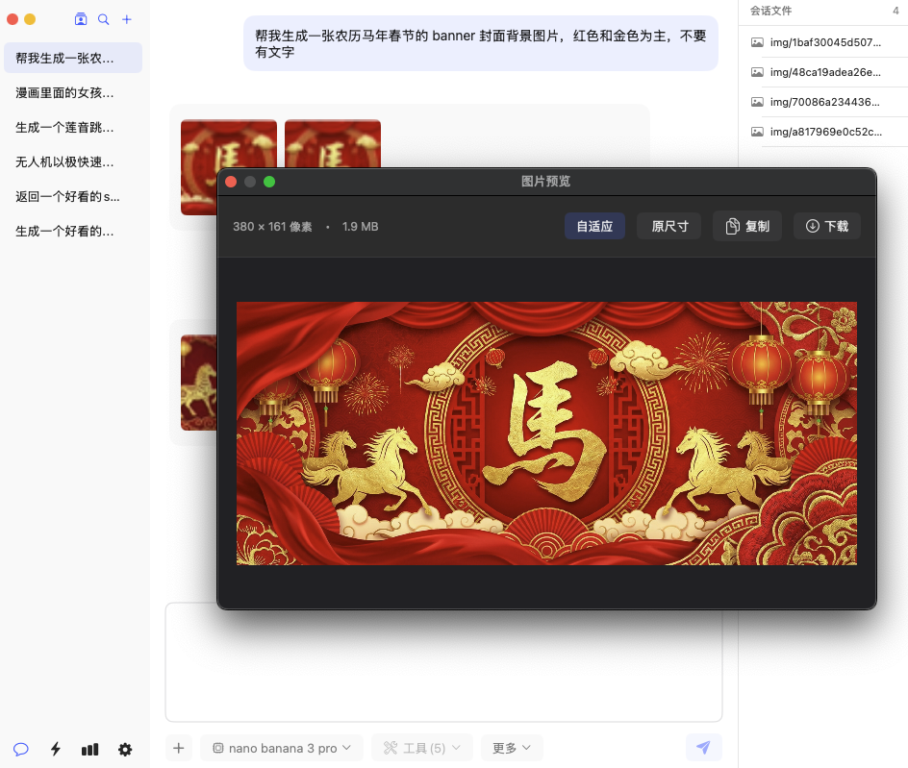Open the 工具 (5) tools dropdown

(422, 748)
